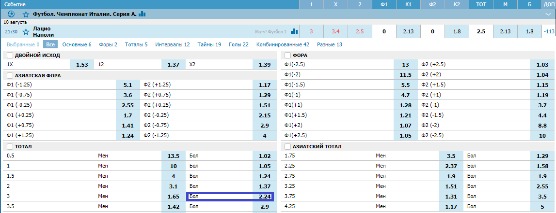The height and width of the screenshot is (213, 556).
Task: Click the football sport icon in league header
Action: [11, 14]
